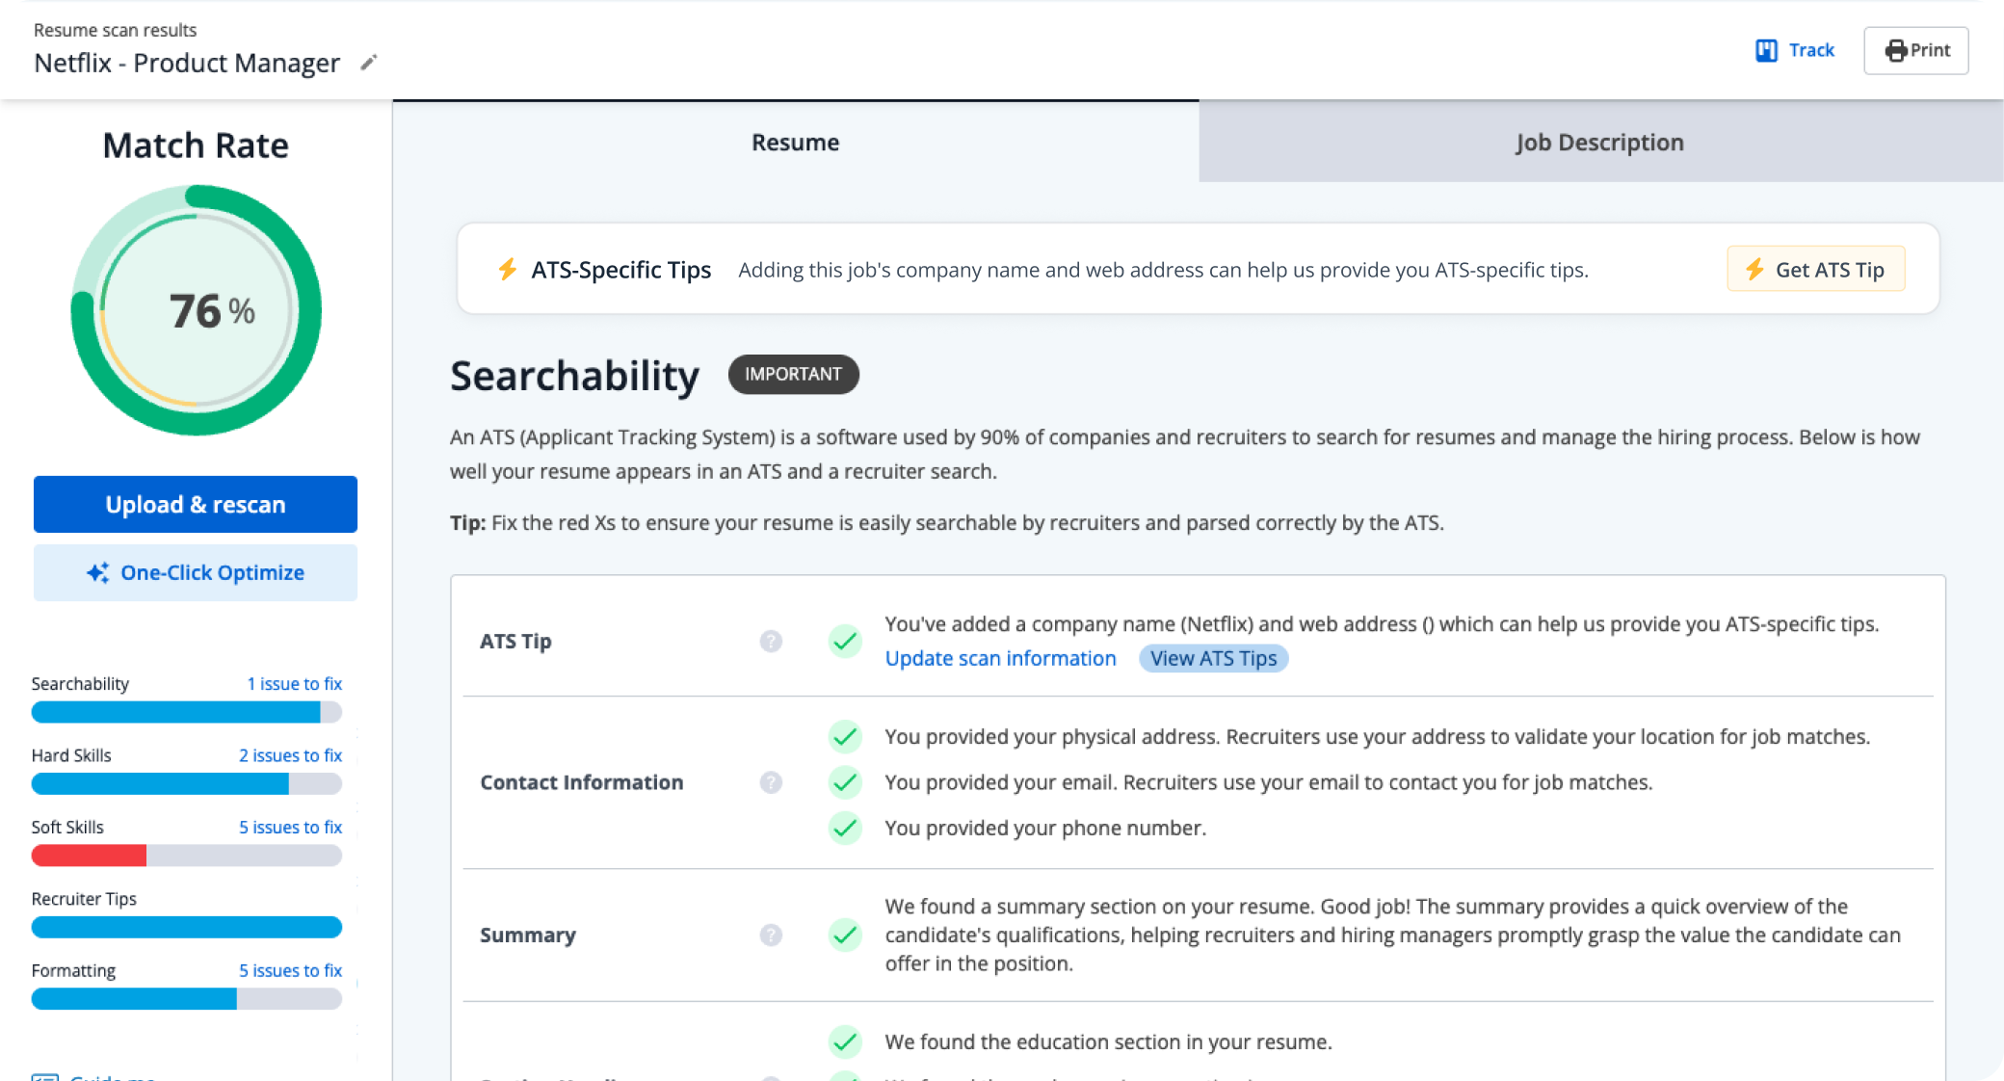Viewport: 2004px width, 1081px height.
Task: Click the green checkmark in ATS Tip row
Action: [845, 641]
